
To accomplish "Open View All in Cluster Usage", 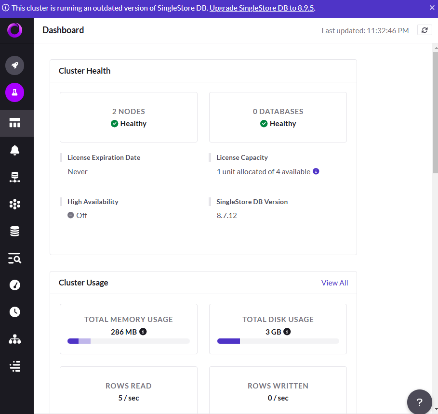I will point(334,283).
